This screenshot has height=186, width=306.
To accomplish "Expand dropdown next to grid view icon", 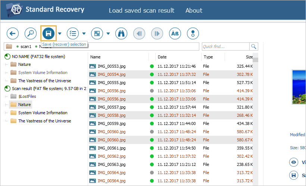I will coord(108,33).
